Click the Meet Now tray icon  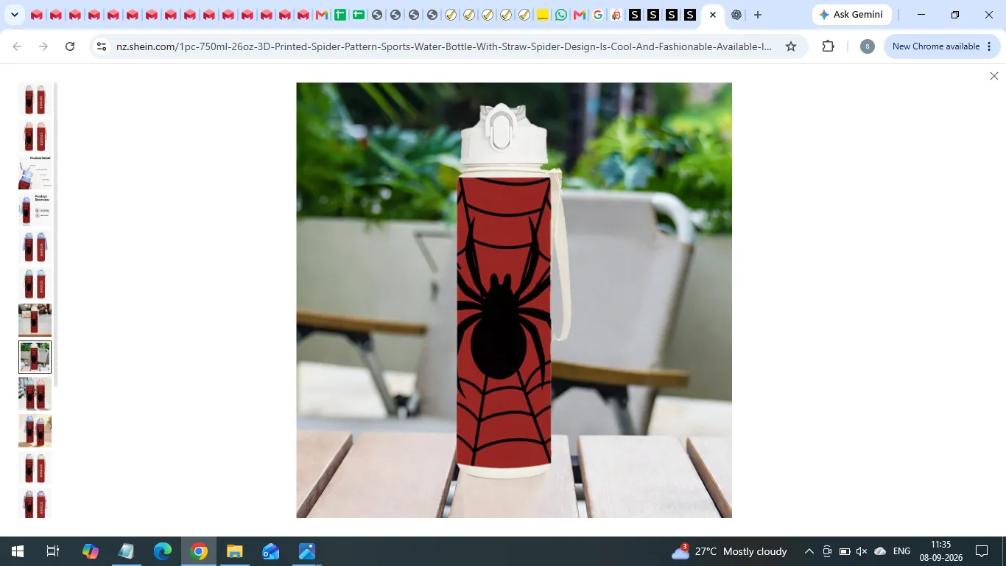[827, 551]
